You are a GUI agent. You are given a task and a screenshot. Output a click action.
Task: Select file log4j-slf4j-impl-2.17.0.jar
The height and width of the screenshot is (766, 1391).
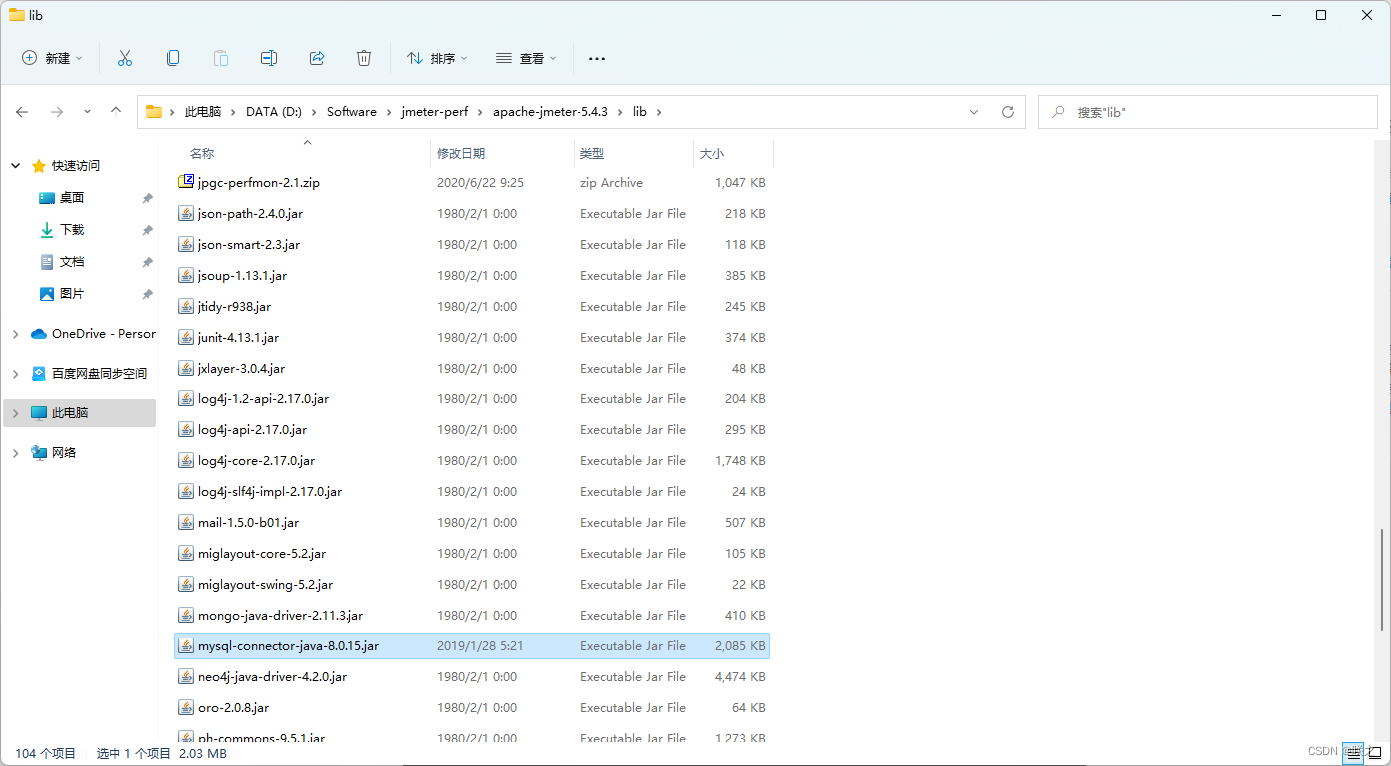tap(270, 491)
